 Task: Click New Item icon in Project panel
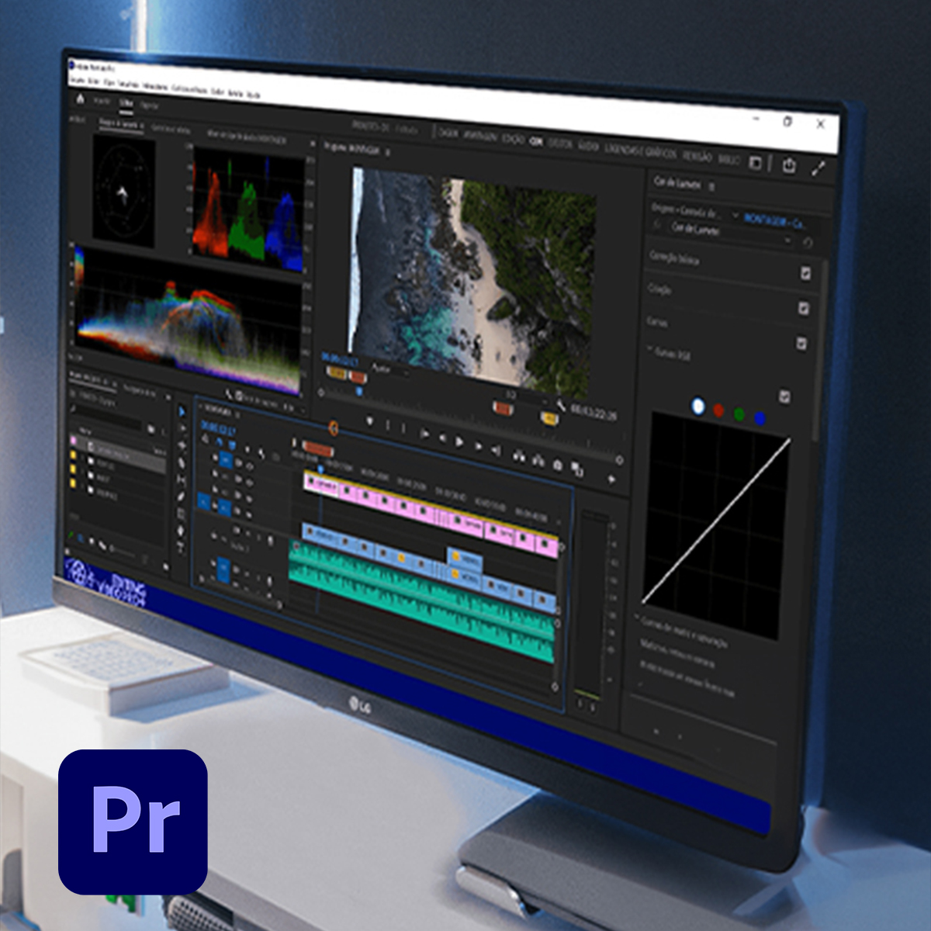(165, 566)
